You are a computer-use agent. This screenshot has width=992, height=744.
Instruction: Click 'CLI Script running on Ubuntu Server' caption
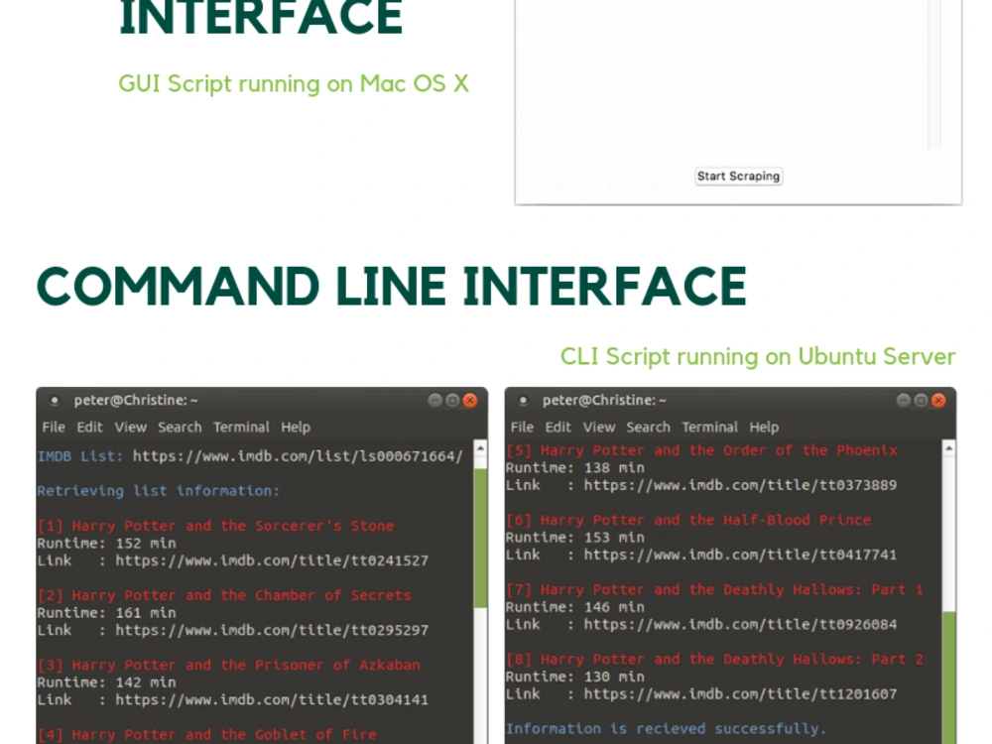[758, 357]
